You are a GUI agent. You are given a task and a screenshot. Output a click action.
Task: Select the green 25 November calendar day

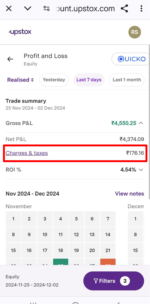pyautogui.click(x=61, y=262)
